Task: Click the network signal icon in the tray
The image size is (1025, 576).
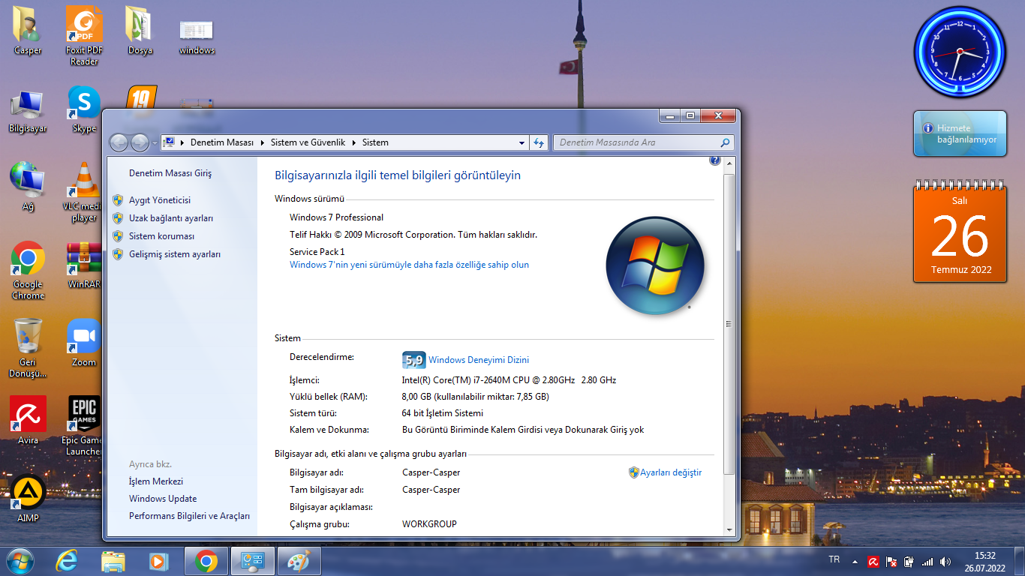Action: [x=927, y=561]
